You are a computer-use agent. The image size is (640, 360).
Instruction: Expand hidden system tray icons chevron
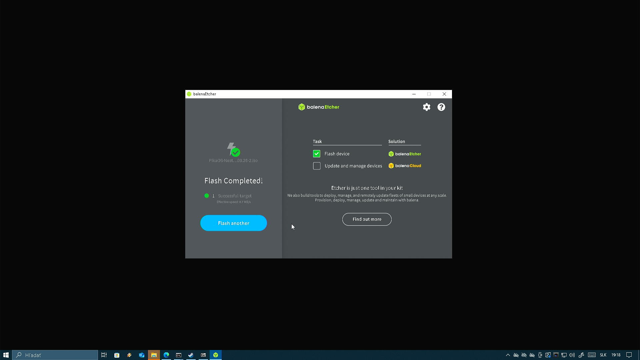pyautogui.click(x=508, y=355)
